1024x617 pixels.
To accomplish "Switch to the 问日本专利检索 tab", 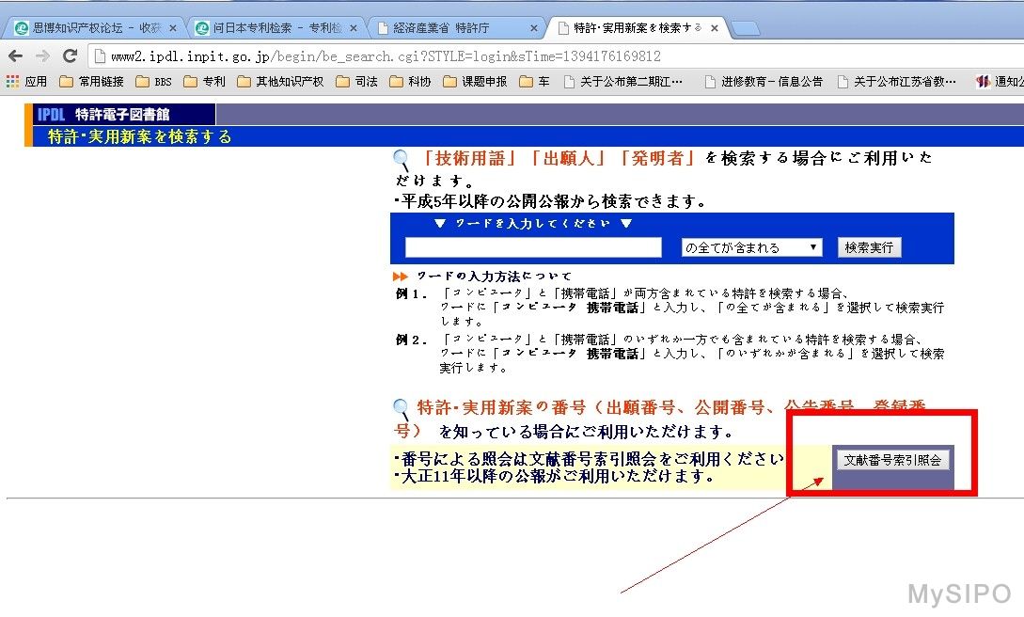I will pos(273,28).
